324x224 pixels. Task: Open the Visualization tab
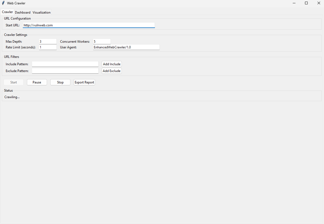click(42, 13)
